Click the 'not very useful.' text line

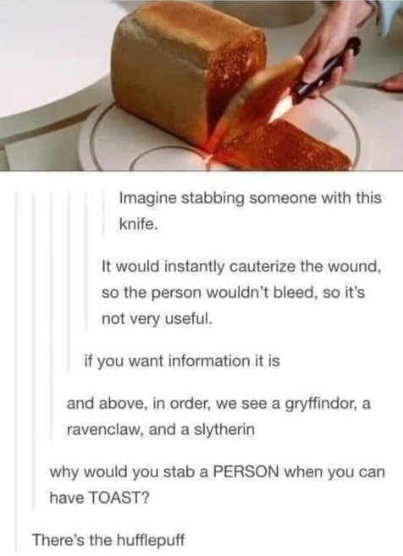(157, 319)
